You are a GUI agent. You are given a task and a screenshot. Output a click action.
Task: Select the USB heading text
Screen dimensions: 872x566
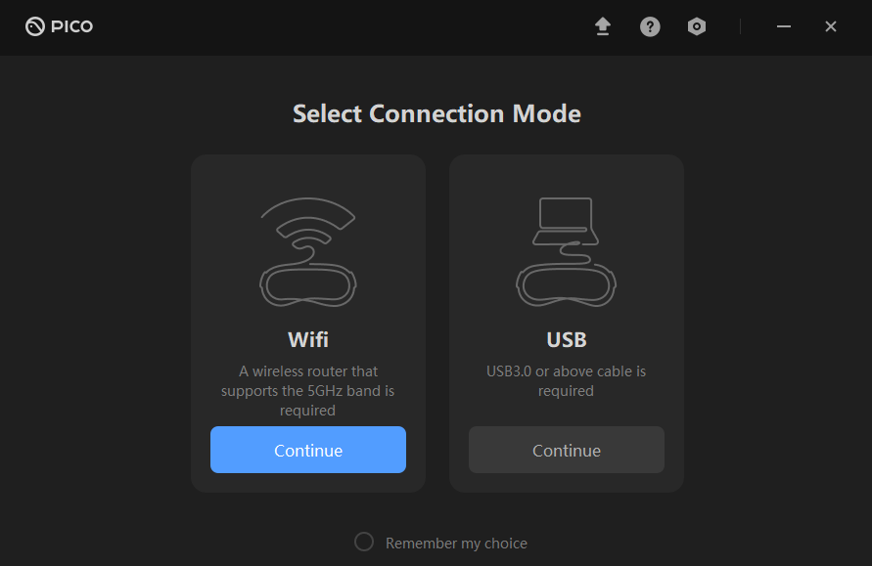click(566, 339)
